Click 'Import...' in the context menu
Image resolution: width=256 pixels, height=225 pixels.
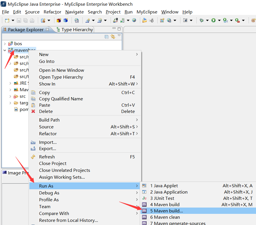pos(85,142)
